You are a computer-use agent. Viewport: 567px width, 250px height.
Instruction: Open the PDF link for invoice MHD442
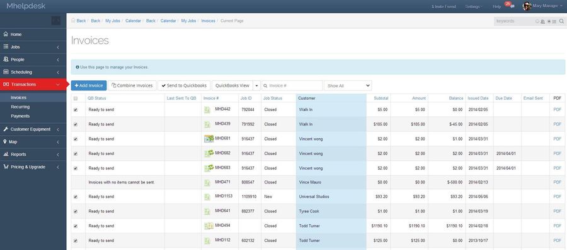(558, 110)
